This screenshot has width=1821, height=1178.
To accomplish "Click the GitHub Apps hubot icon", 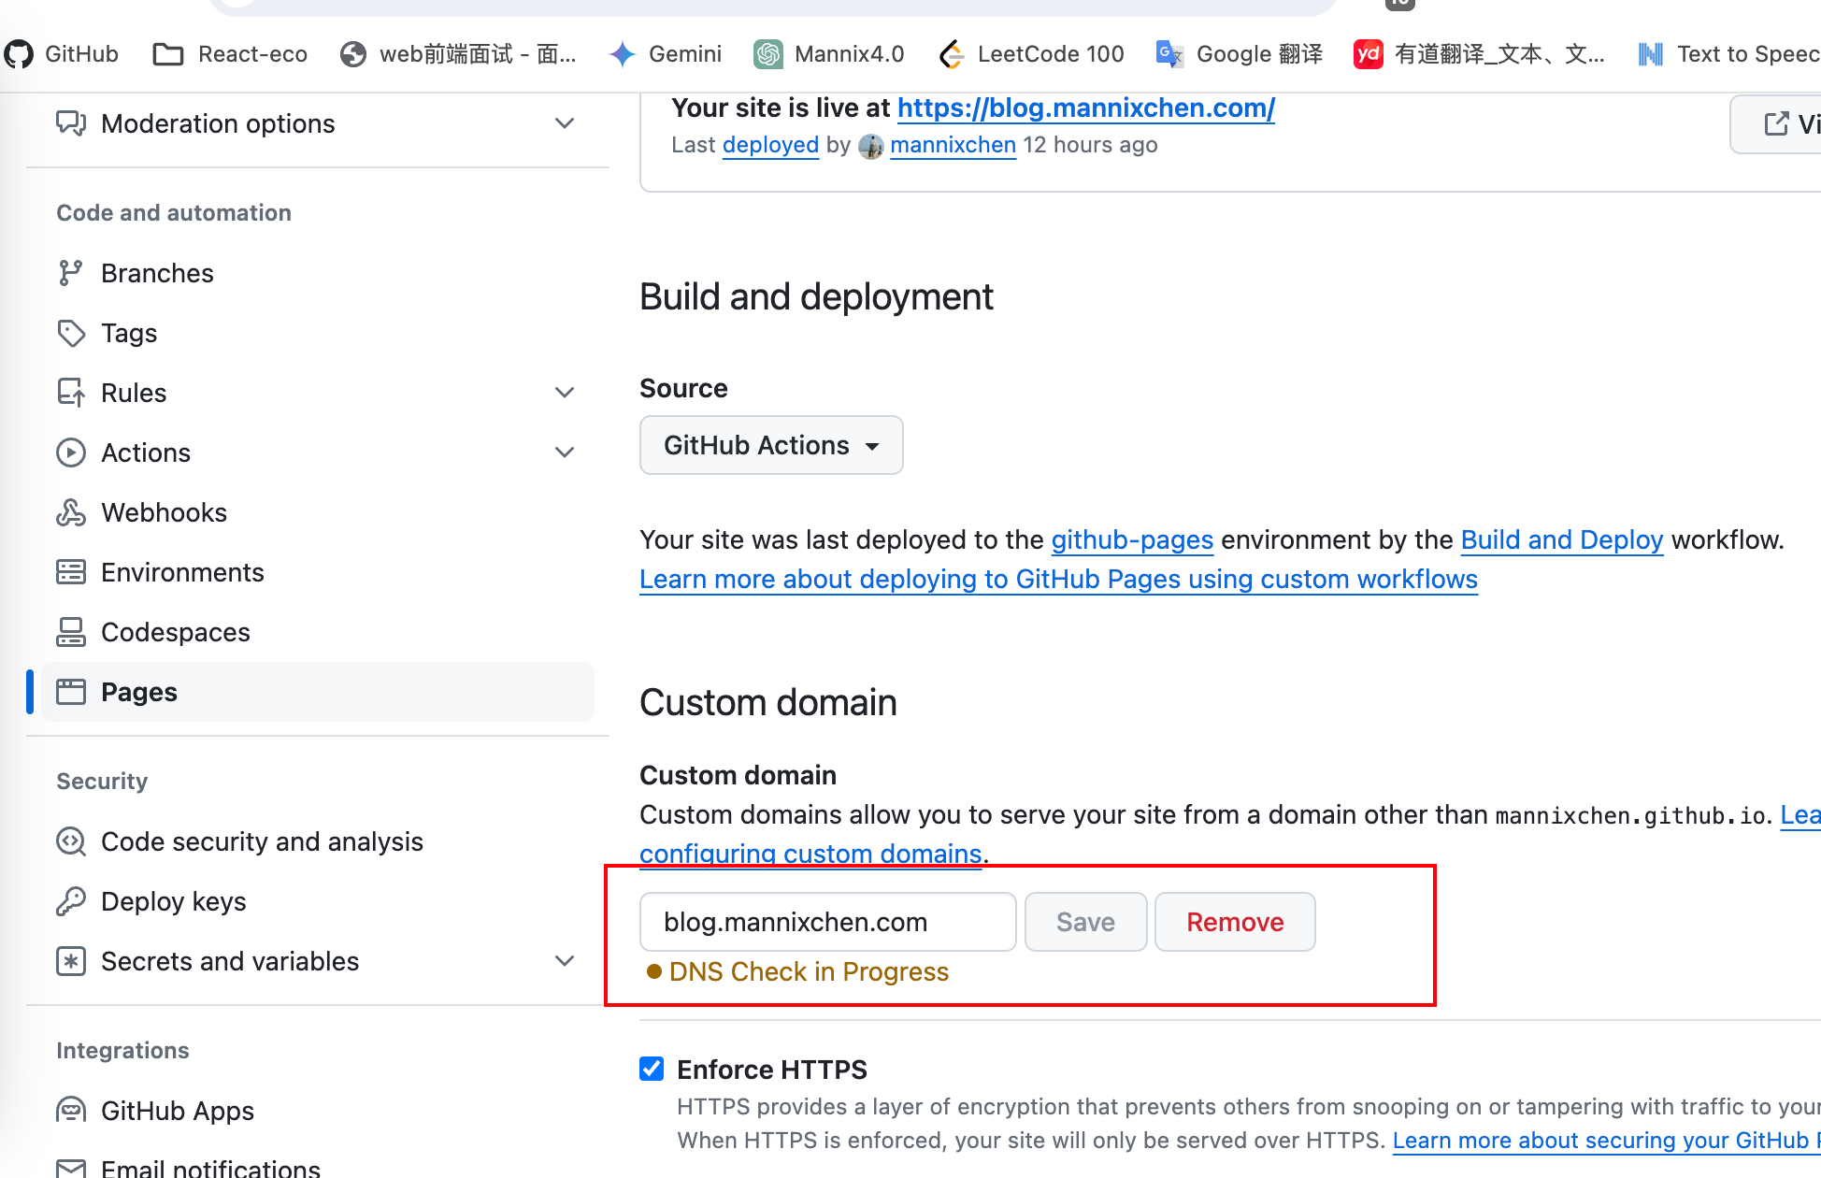I will (71, 1111).
